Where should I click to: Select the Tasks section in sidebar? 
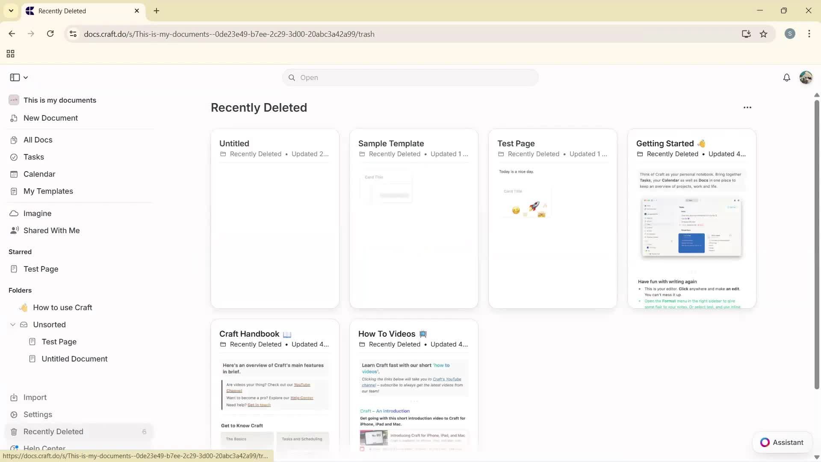[x=33, y=157]
